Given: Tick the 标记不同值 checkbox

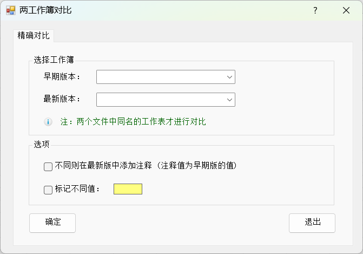Looking at the screenshot, I should point(48,190).
